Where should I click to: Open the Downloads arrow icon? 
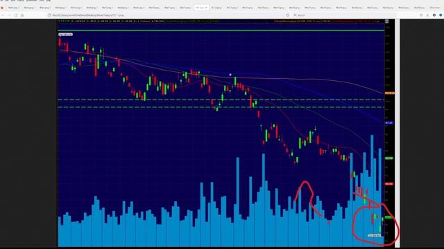[x=427, y=15]
